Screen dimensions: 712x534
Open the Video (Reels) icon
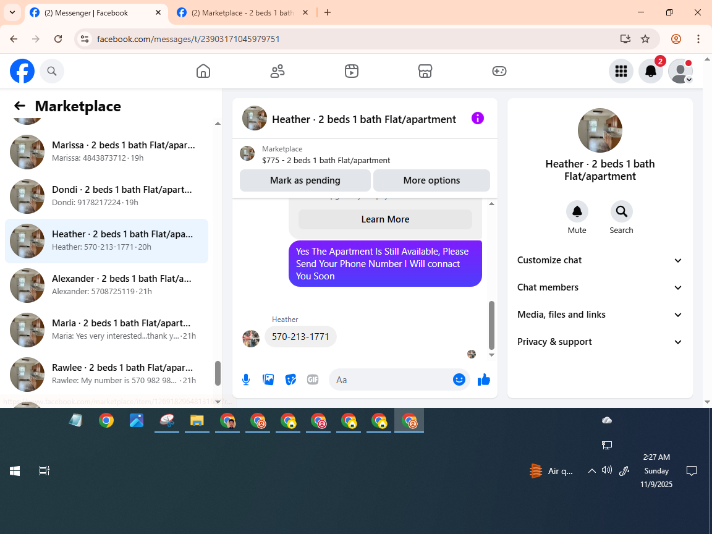tap(352, 71)
